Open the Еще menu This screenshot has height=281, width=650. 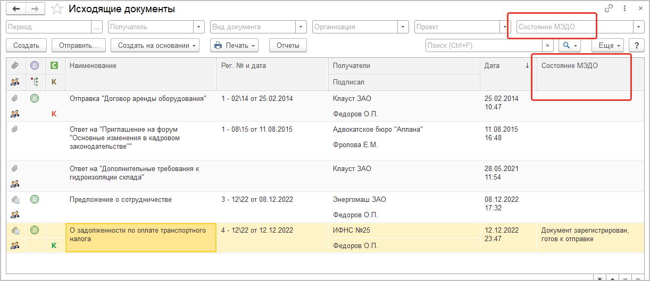tap(609, 46)
